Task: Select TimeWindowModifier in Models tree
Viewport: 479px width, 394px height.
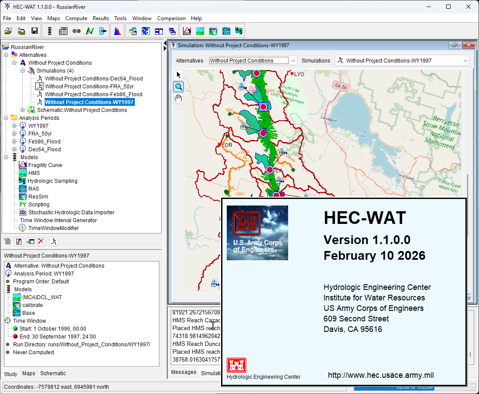Action: [53, 228]
